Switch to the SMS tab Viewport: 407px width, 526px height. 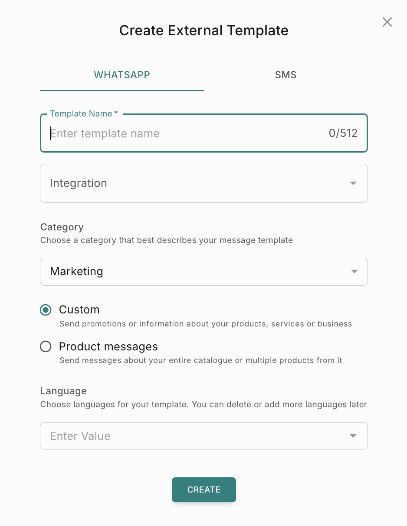tap(286, 75)
